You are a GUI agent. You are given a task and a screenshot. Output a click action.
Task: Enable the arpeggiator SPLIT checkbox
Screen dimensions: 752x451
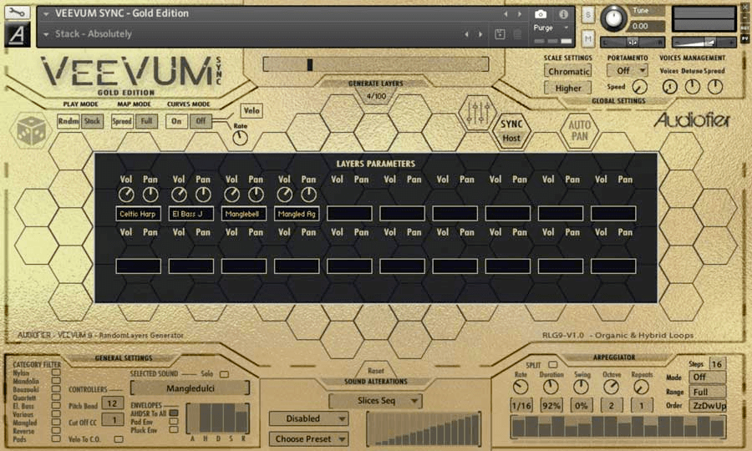[x=553, y=364]
